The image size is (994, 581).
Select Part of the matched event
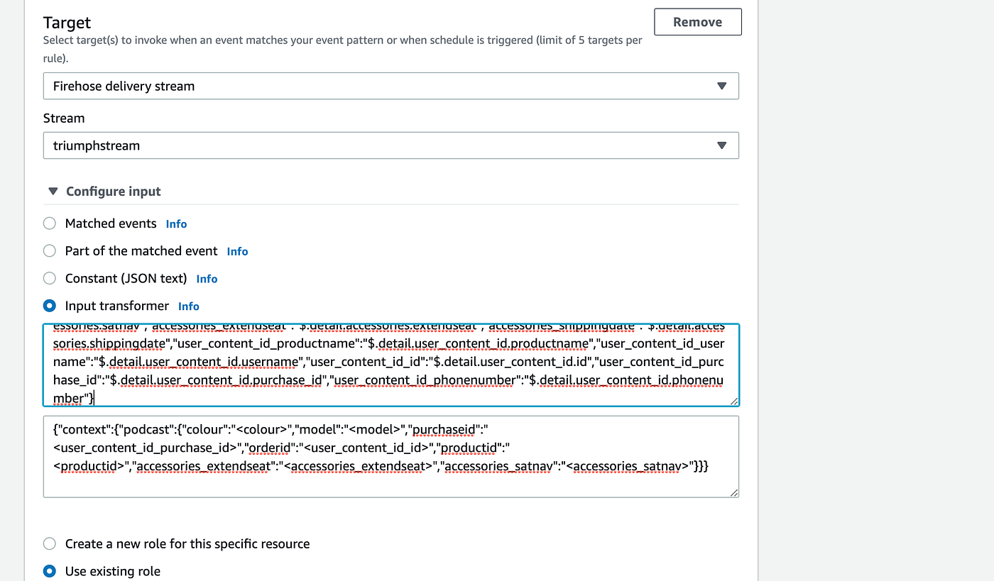click(49, 250)
